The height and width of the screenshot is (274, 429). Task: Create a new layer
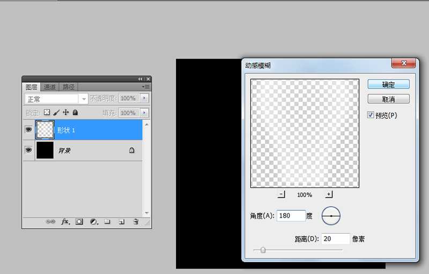pos(121,221)
